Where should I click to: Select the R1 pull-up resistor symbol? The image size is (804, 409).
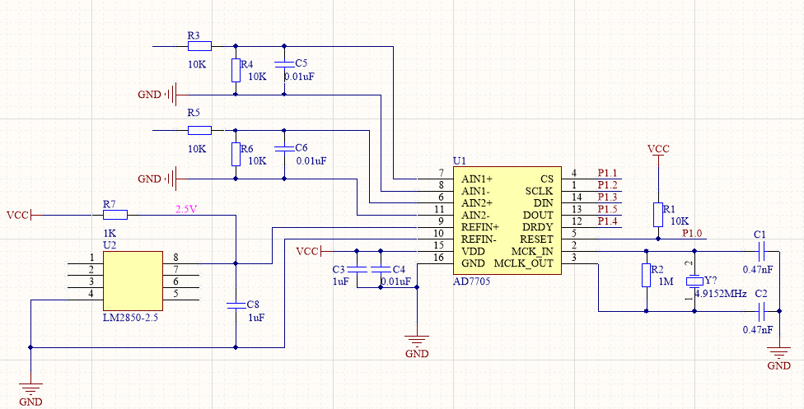(658, 215)
